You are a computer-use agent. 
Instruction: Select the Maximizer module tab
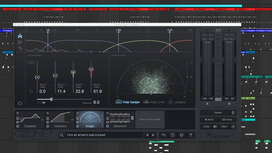[x=120, y=119]
